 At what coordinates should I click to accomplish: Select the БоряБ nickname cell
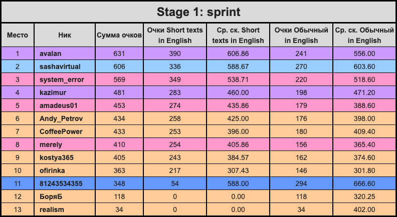[65, 196]
